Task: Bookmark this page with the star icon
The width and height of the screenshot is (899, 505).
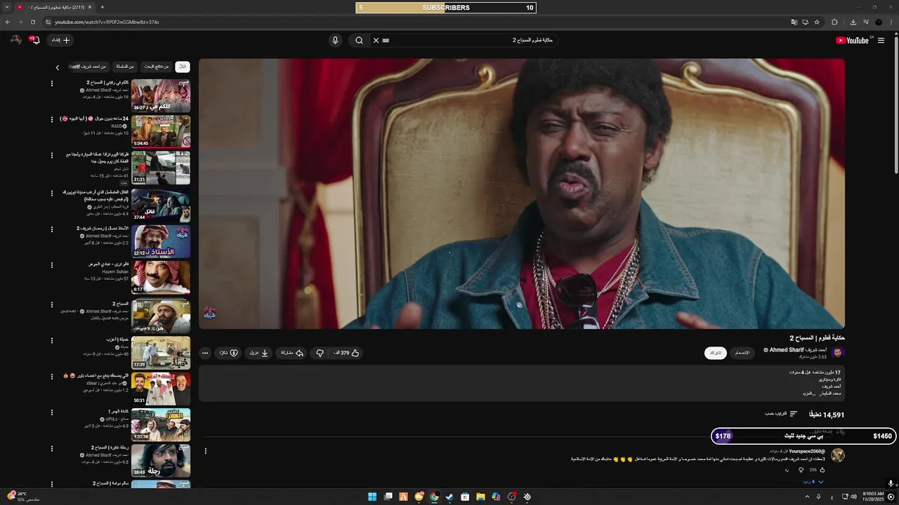Action: click(x=817, y=22)
